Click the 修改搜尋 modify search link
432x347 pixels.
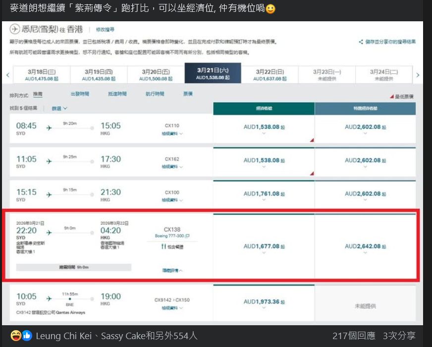pyautogui.click(x=105, y=30)
